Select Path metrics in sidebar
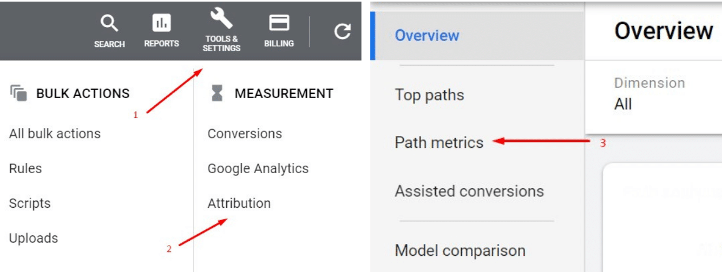The height and width of the screenshot is (272, 722). pos(439,142)
